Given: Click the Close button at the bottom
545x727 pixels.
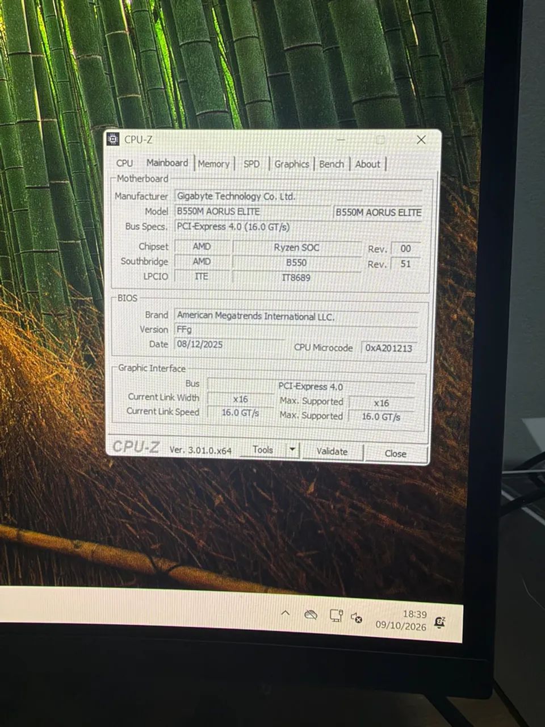Looking at the screenshot, I should coord(395,453).
